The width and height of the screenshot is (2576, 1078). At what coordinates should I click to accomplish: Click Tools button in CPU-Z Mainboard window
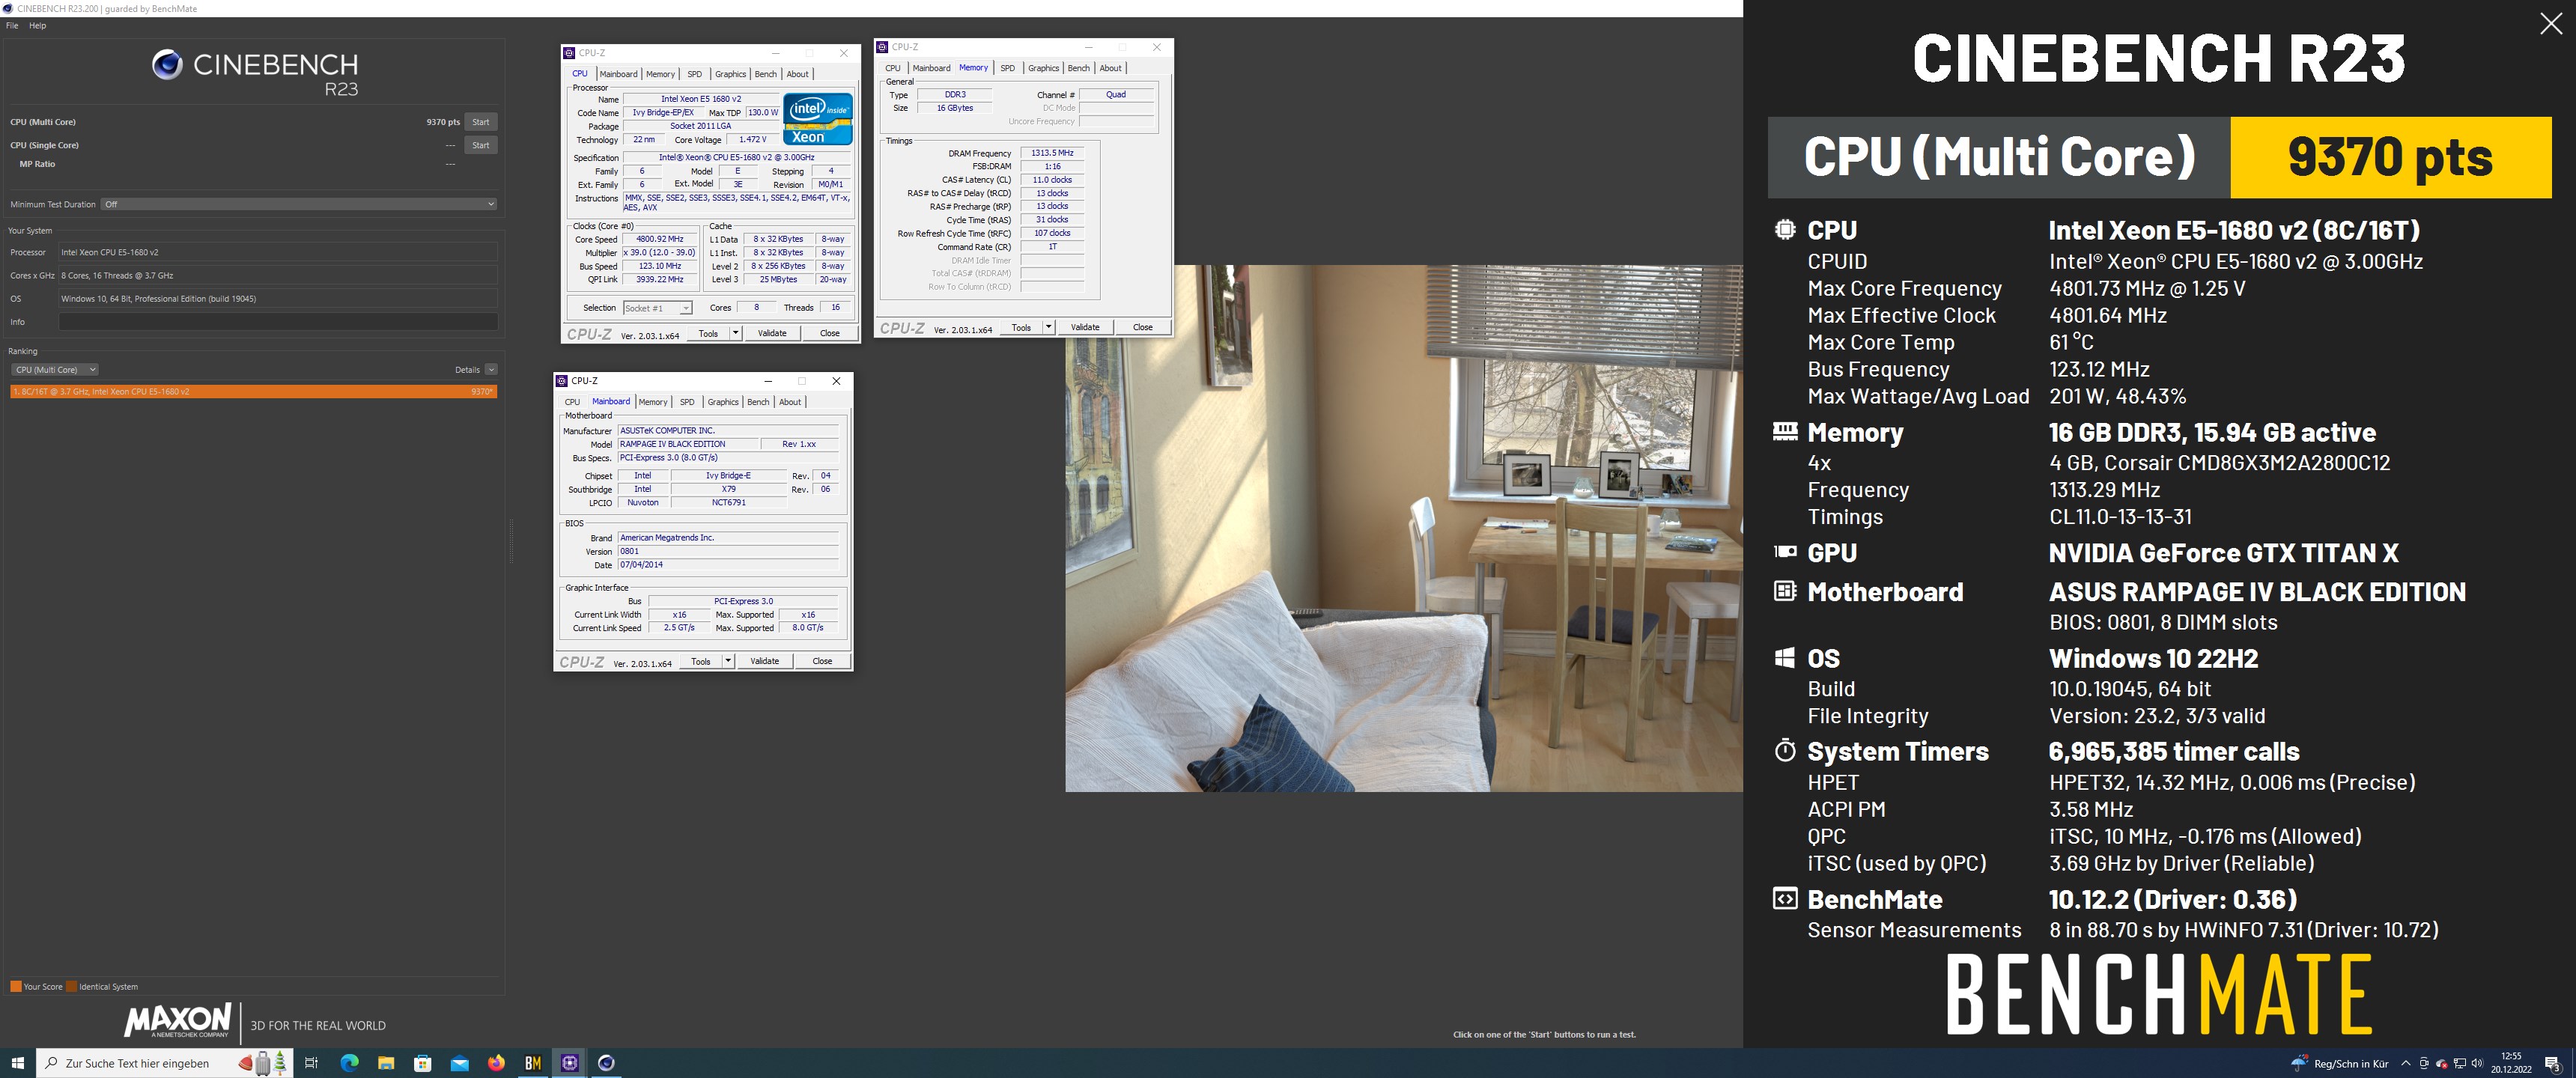coord(701,661)
